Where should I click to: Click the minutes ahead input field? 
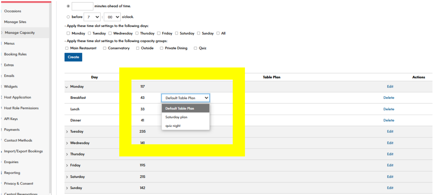click(82, 6)
